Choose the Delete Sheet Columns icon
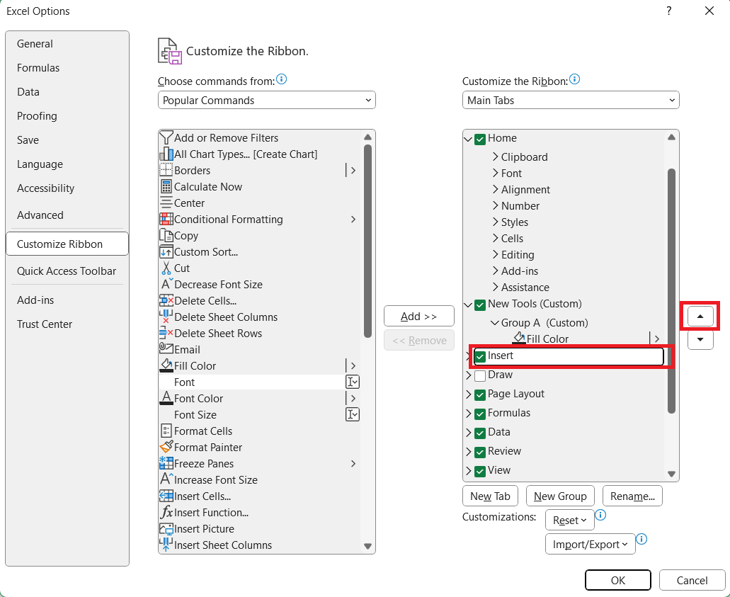The width and height of the screenshot is (730, 597). 166,317
